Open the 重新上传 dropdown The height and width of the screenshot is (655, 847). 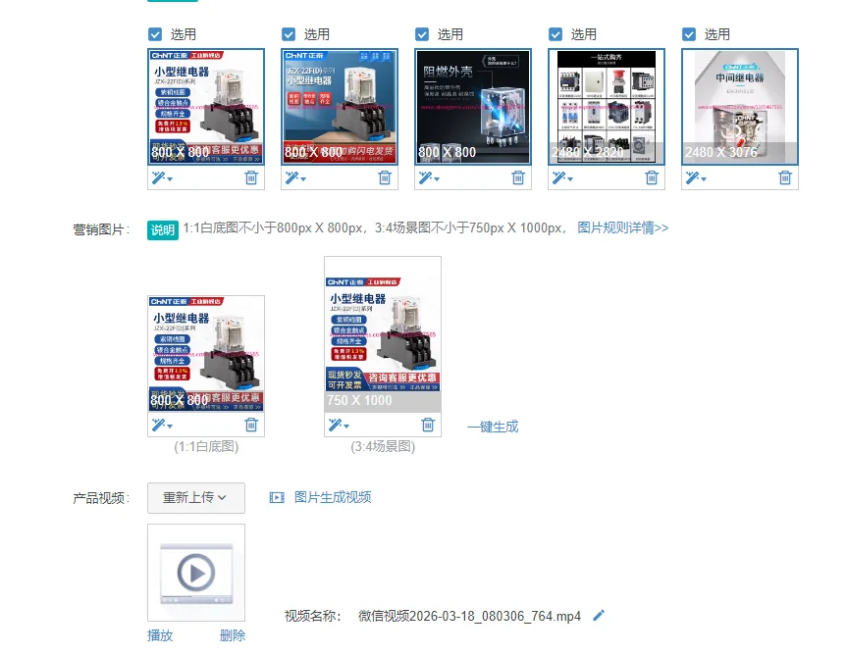[x=196, y=497]
